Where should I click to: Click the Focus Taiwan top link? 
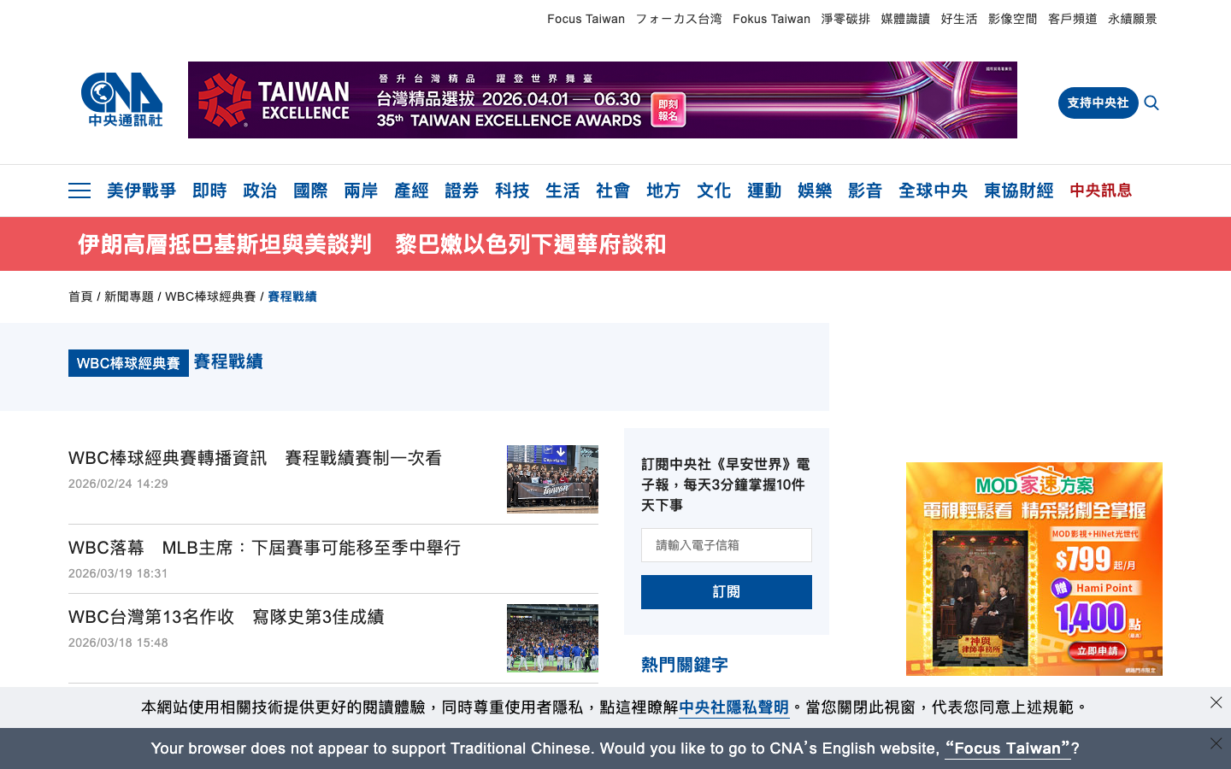586,19
